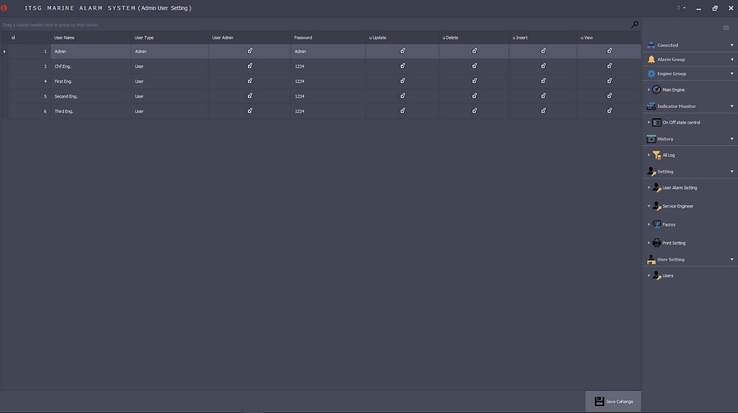
Task: Open the On Off state control item
Action: [681, 123]
